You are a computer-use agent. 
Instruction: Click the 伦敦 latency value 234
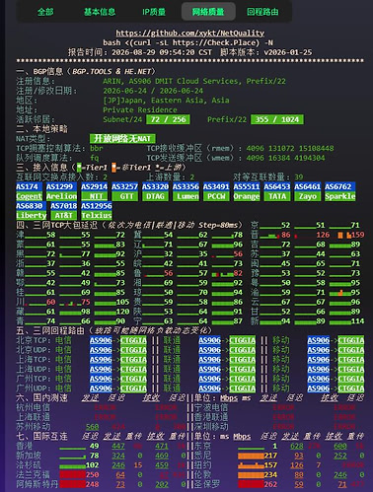pyautogui.click(x=270, y=475)
